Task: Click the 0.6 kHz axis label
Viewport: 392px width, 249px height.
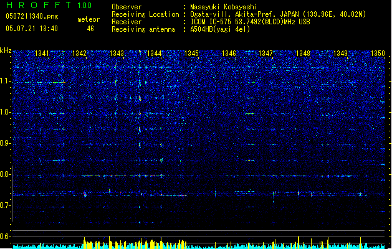Action: click(x=6, y=237)
